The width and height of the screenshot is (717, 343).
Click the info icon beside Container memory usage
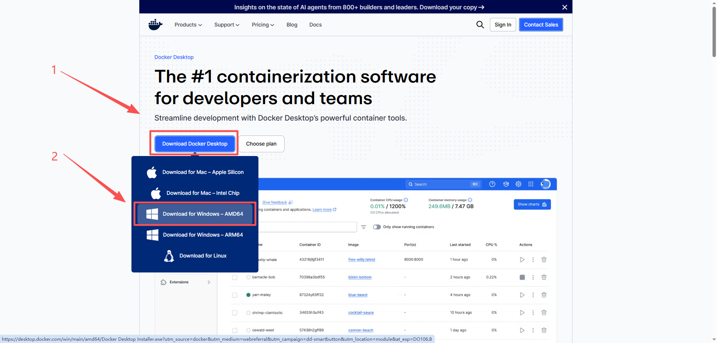coord(470,200)
